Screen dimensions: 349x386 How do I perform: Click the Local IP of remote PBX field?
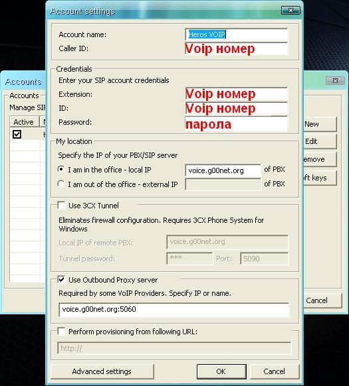tap(227, 242)
